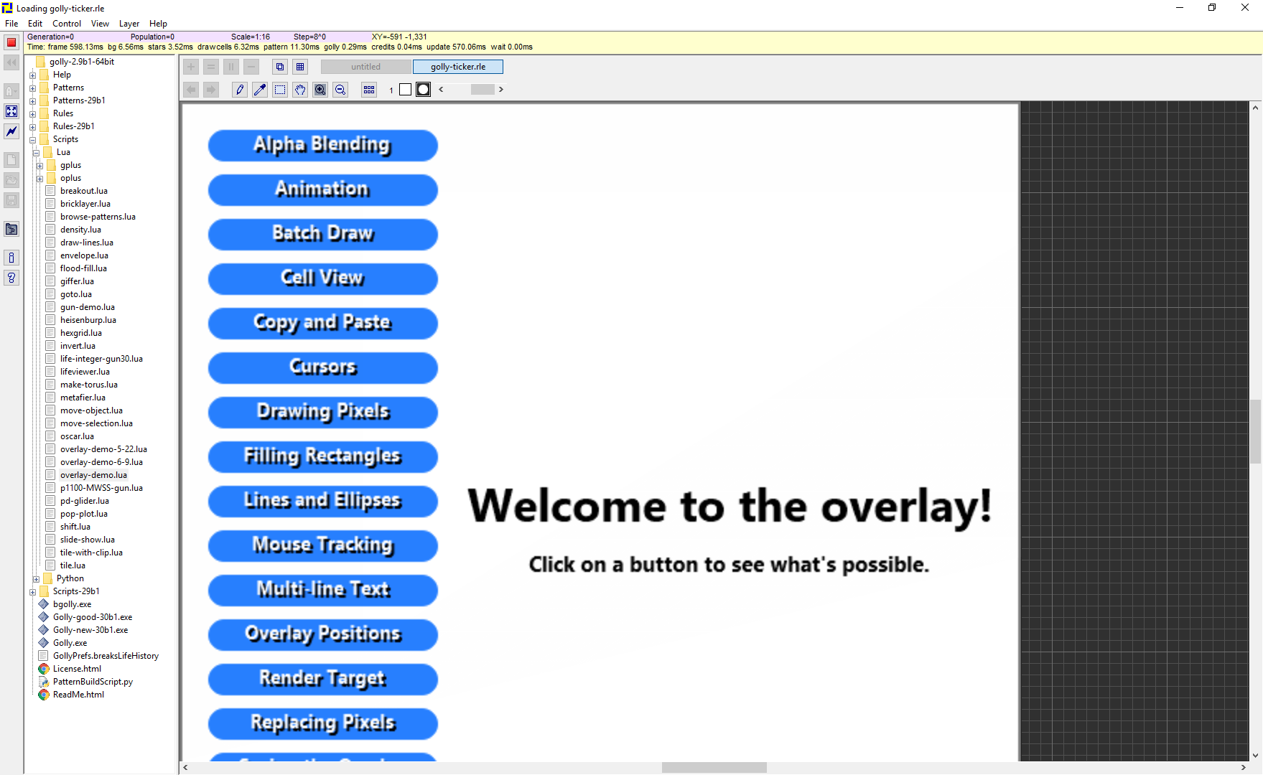Decrease drawing state with left arrow
The width and height of the screenshot is (1263, 775).
[441, 90]
